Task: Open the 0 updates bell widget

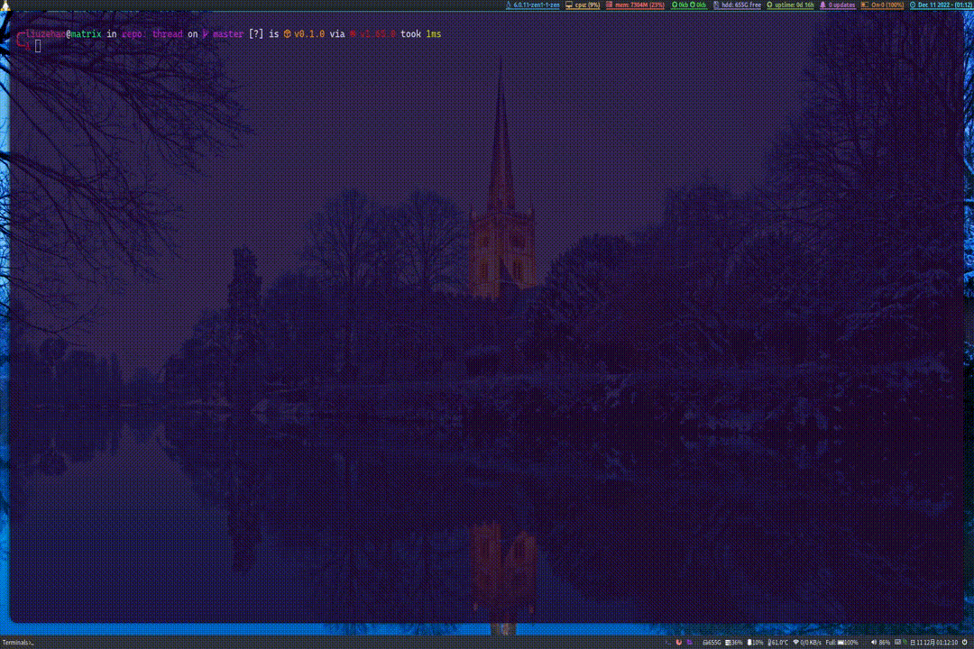Action: tap(837, 5)
